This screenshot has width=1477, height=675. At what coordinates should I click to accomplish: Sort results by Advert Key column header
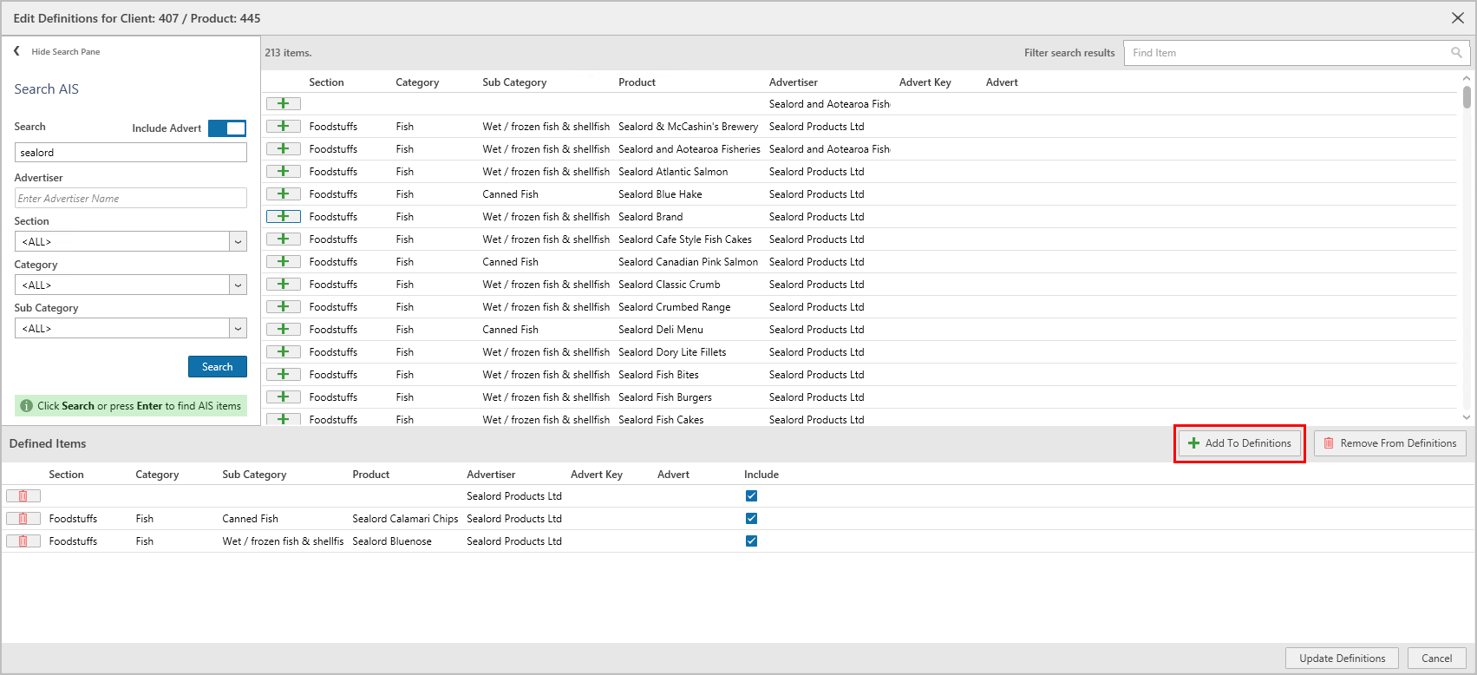pyautogui.click(x=925, y=82)
